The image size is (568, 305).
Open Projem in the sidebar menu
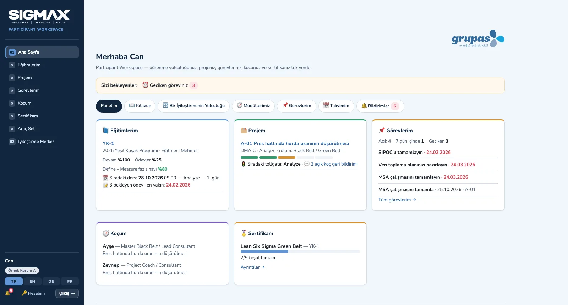tap(42, 78)
